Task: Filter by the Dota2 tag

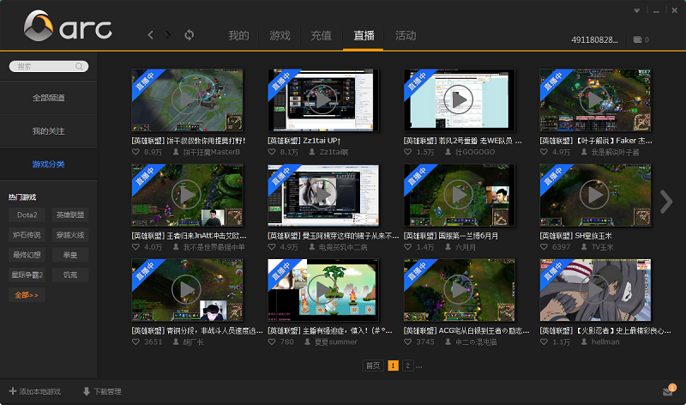Action: [x=27, y=215]
